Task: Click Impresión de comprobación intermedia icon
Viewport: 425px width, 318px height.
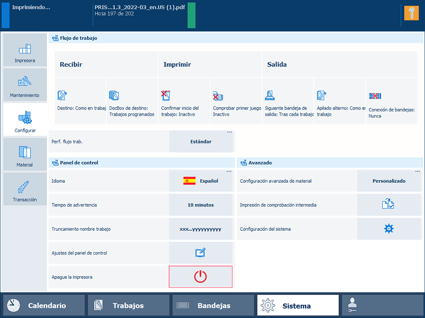Action: pyautogui.click(x=389, y=205)
